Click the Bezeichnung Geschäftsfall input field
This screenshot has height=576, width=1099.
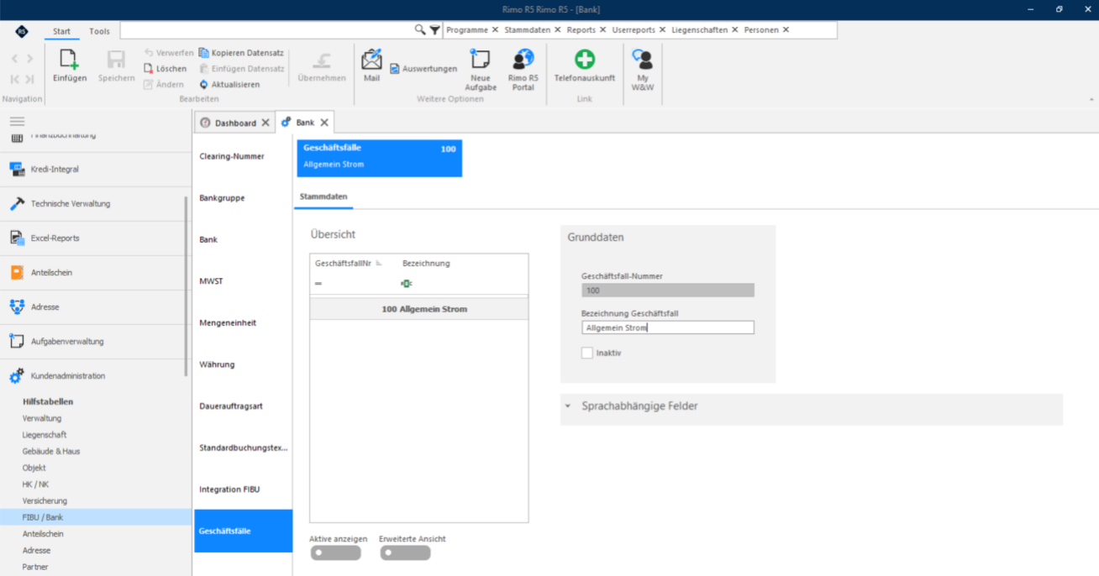668,327
